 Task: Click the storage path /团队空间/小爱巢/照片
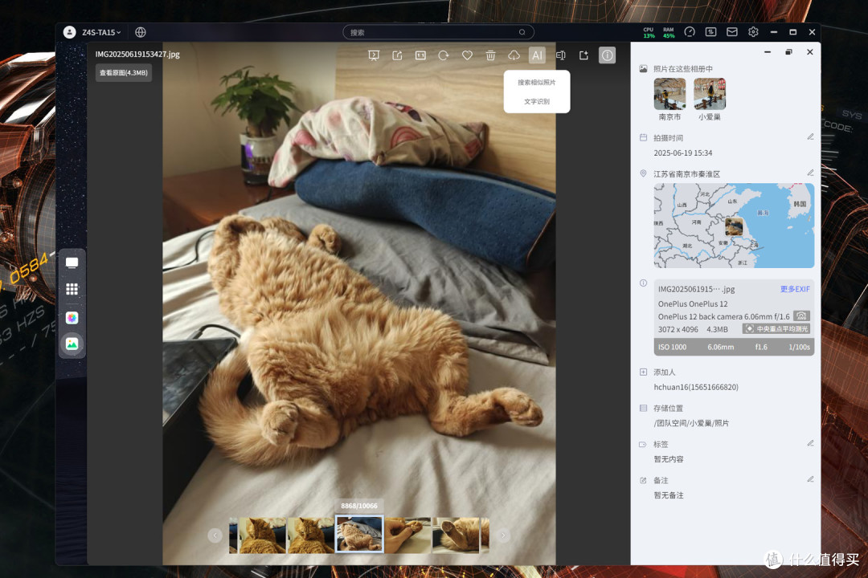tap(691, 423)
